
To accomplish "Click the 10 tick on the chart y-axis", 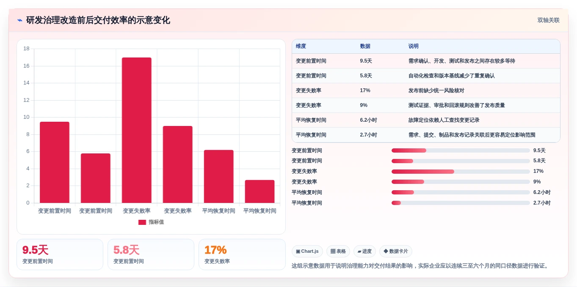I will click(x=26, y=117).
